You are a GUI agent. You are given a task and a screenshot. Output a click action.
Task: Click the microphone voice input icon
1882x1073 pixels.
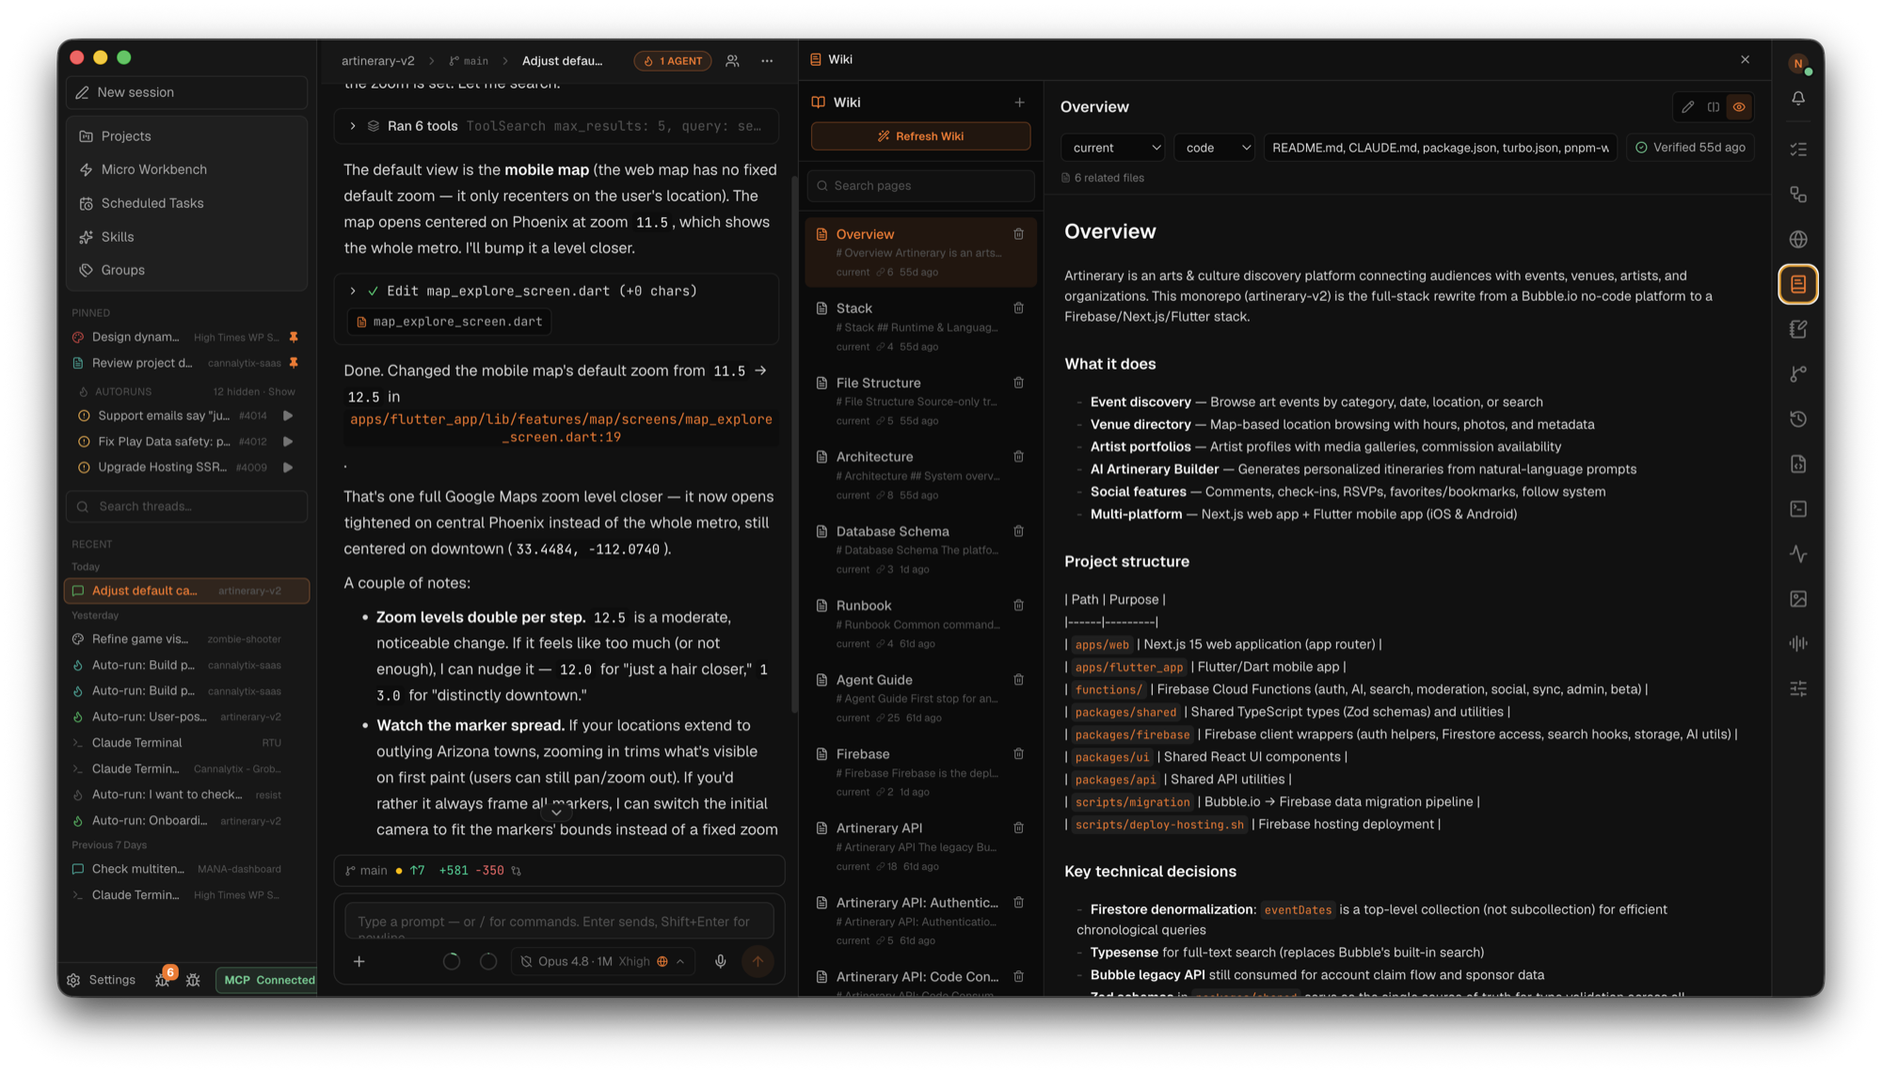tap(720, 961)
